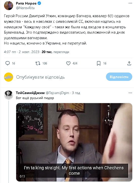Viewport: 134px width, 183px height.
Task: Click the tweet timestamp 4:07 пп
Action: click(x=10, y=52)
